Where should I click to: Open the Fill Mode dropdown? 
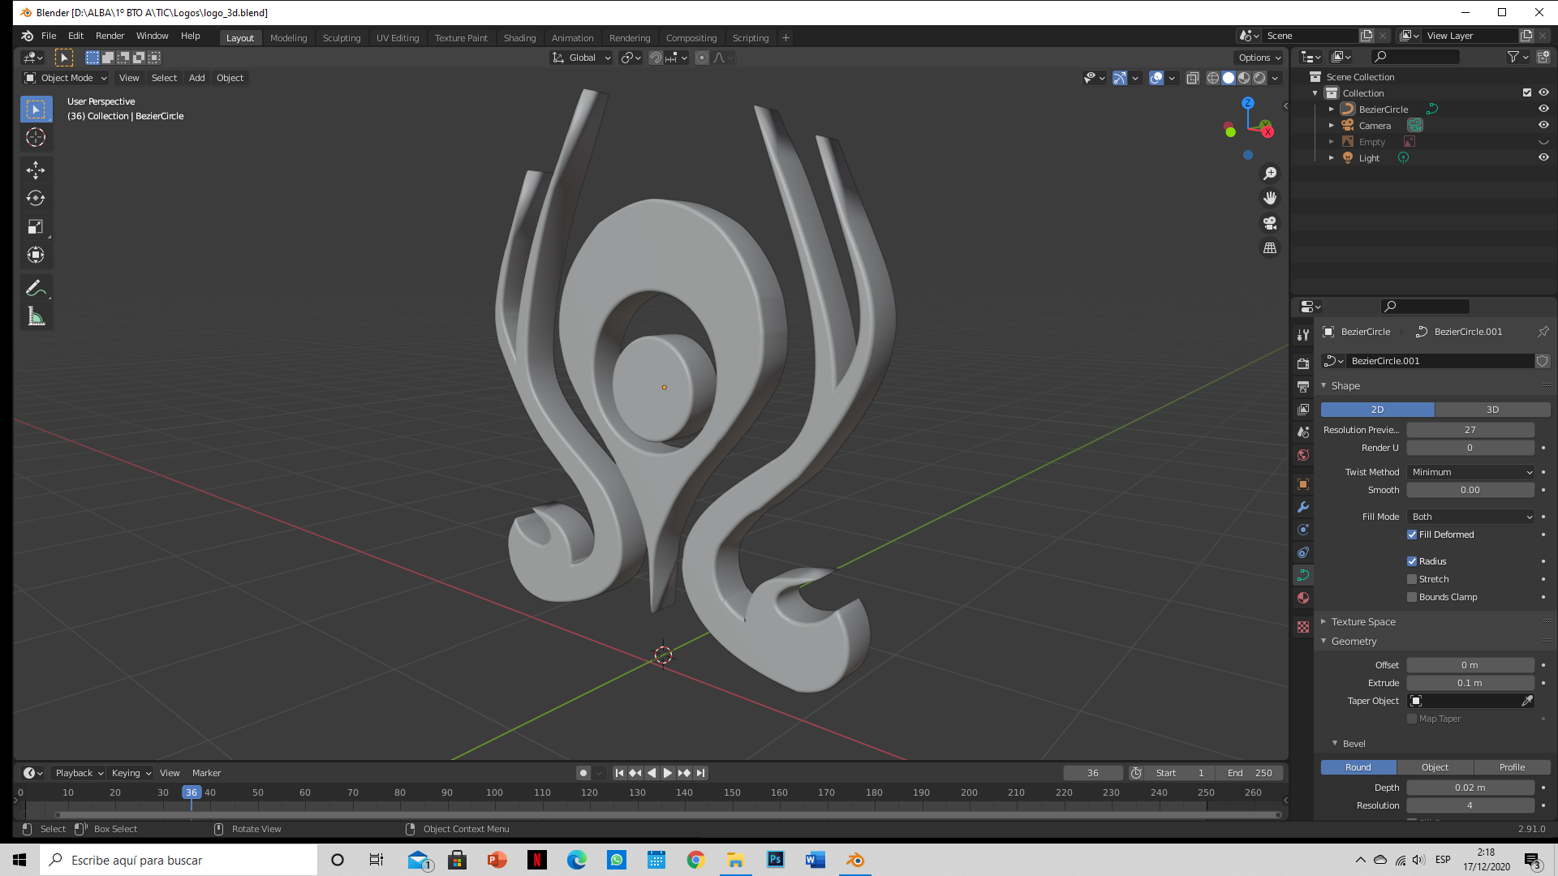tap(1471, 517)
